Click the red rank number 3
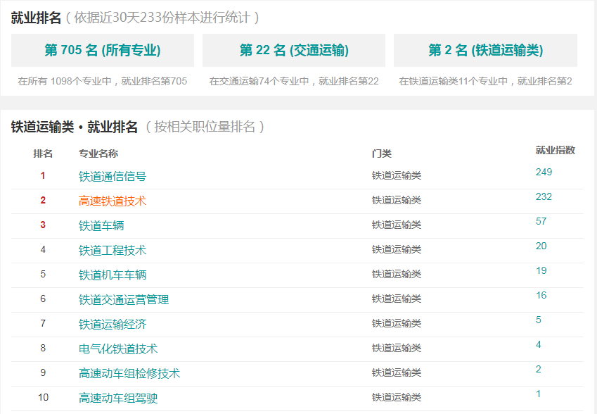597x414 pixels. 43,225
